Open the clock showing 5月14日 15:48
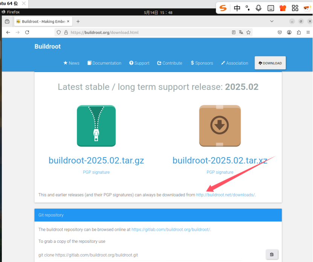313x262 pixels. click(x=158, y=12)
